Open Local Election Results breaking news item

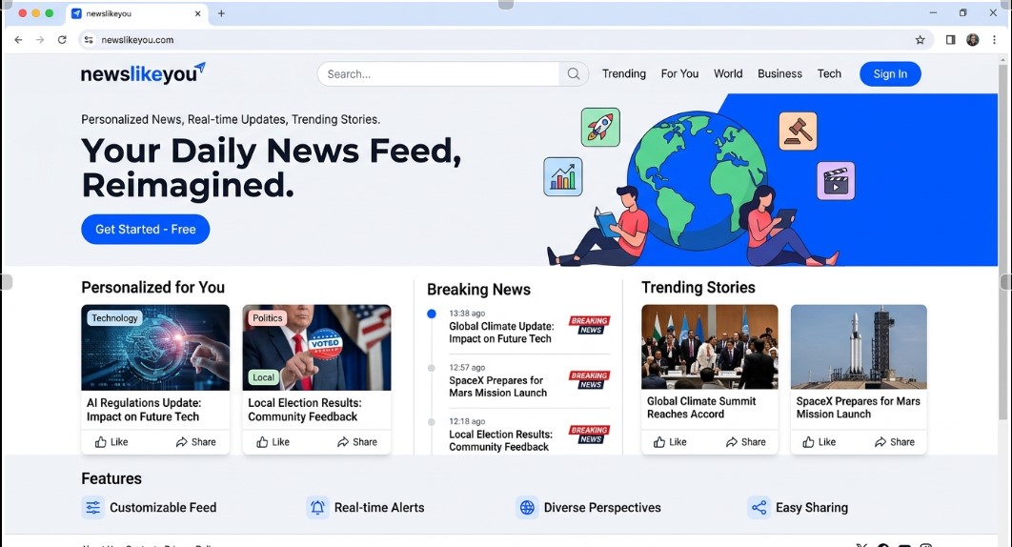click(x=501, y=440)
